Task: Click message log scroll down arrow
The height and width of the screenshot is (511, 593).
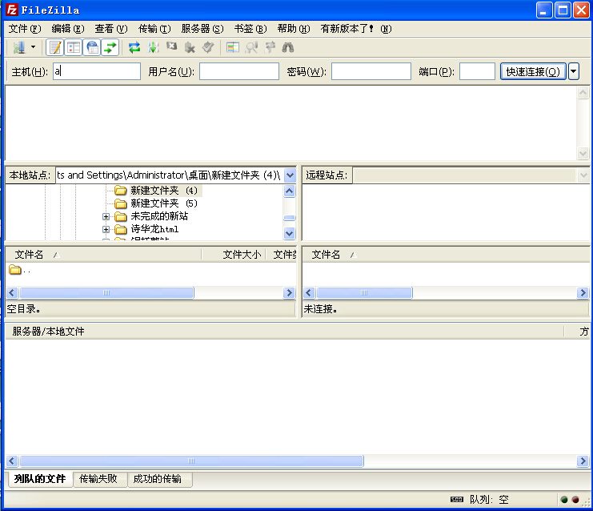Action: pyautogui.click(x=583, y=153)
